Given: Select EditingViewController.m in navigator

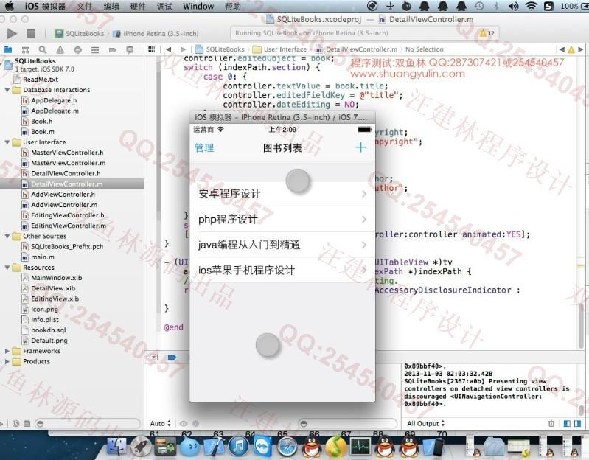Looking at the screenshot, I should pyautogui.click(x=69, y=226).
